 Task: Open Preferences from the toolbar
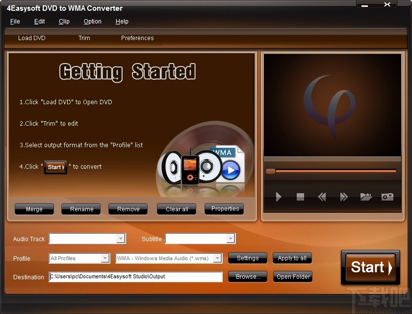click(x=137, y=38)
